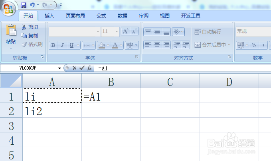Open the name box dropdown showing VLOOKUP

click(59, 68)
